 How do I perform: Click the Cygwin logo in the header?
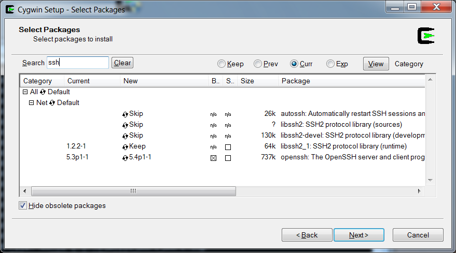click(x=426, y=35)
